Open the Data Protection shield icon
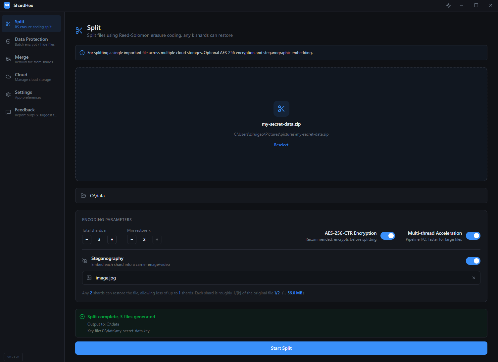Image resolution: width=498 pixels, height=362 pixels. click(x=8, y=41)
